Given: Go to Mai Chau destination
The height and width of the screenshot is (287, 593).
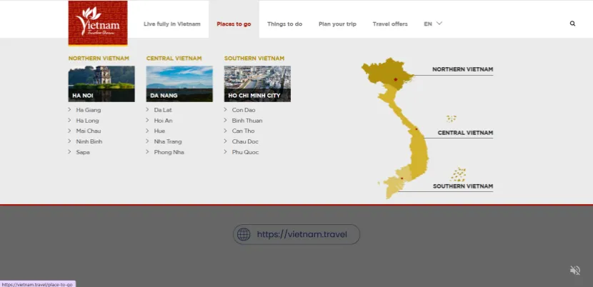Looking at the screenshot, I should tap(89, 131).
